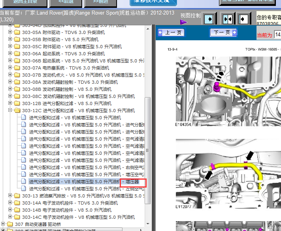Expand the 303-05A 附件驱动 TDV6 folder
Viewport: 281px width, 231px height.
coord(10,32)
